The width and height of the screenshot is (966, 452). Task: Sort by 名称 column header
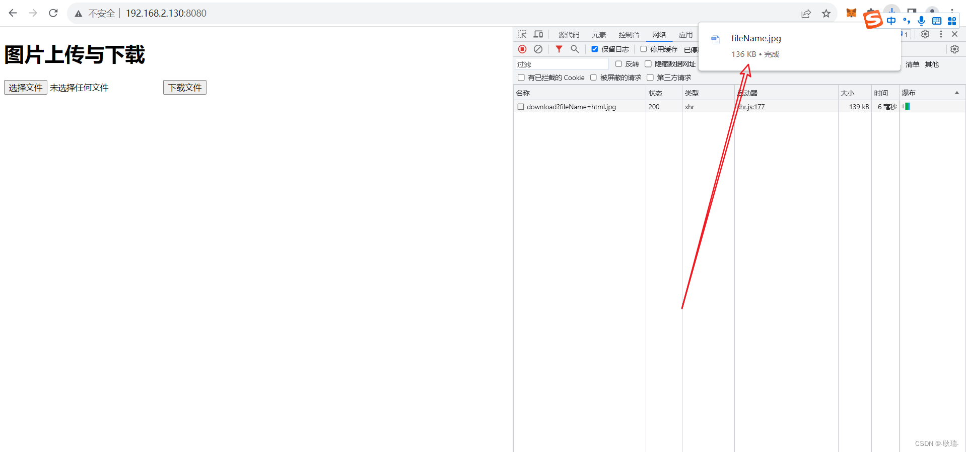tap(580, 93)
